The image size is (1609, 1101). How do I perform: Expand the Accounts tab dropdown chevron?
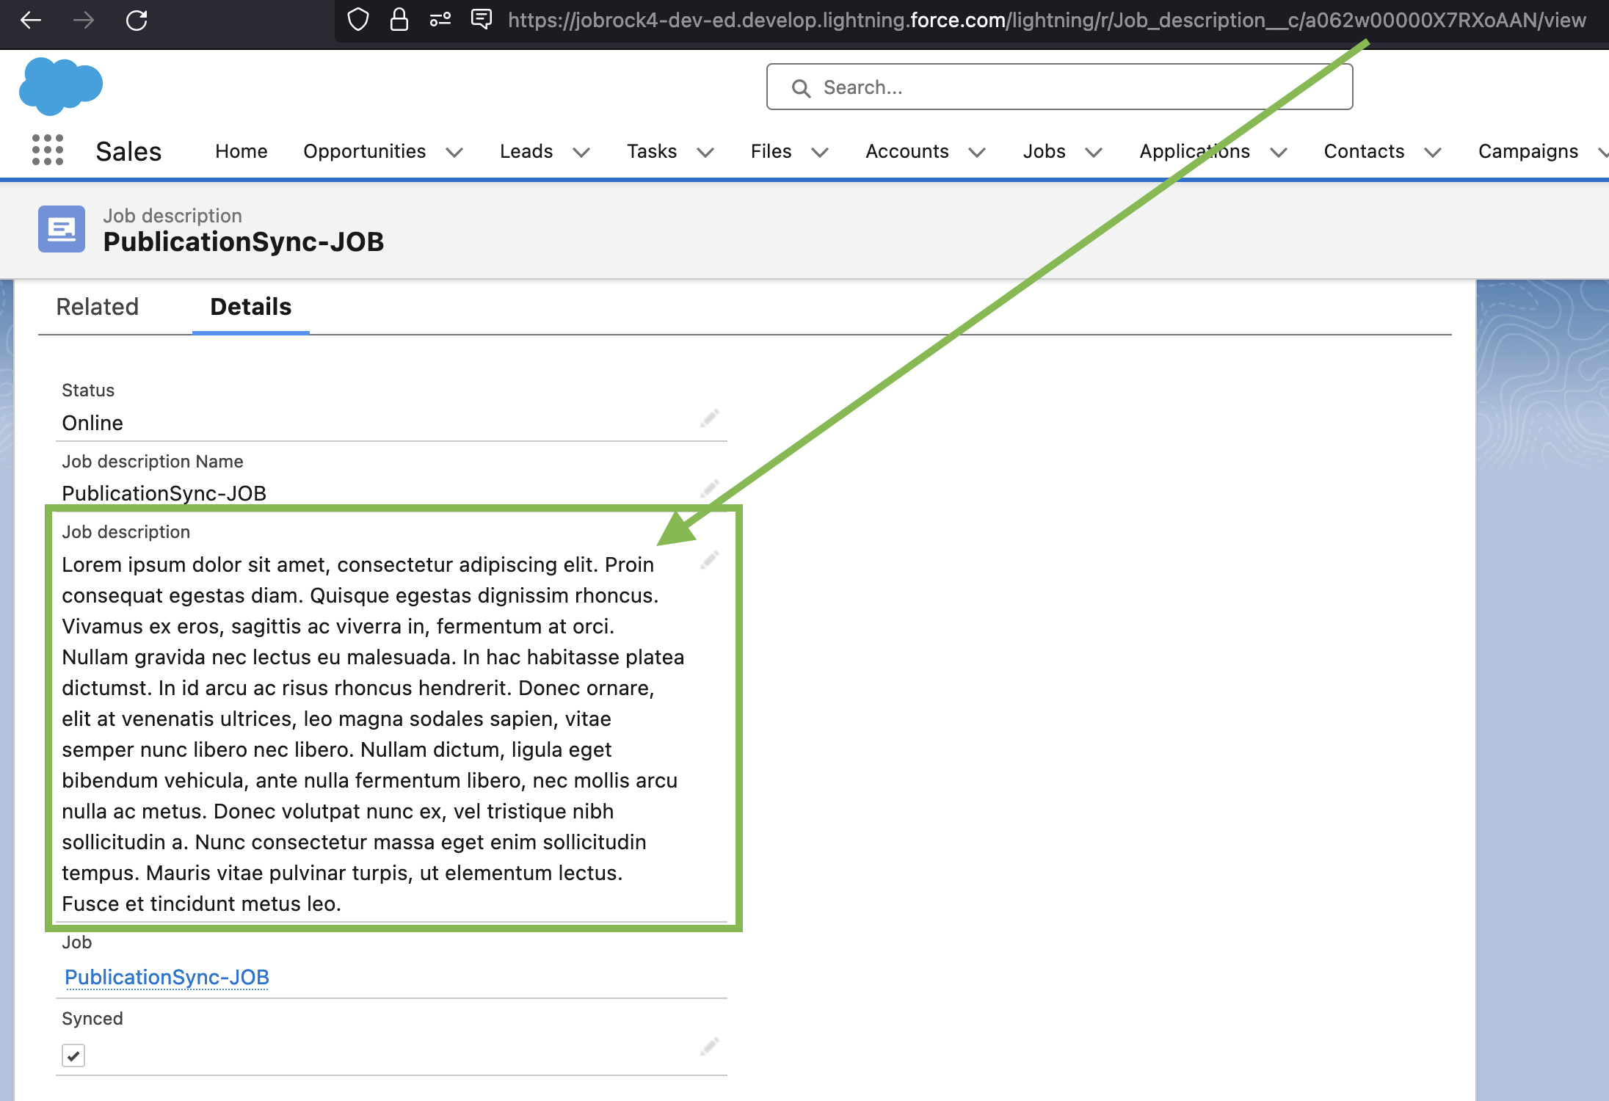(x=977, y=152)
